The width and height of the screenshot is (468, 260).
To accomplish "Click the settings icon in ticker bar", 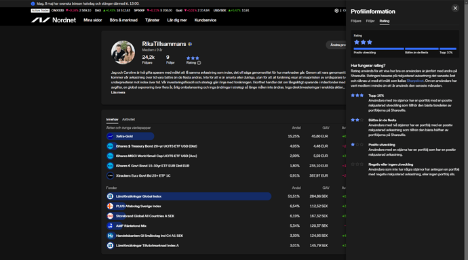I will pos(336,10).
